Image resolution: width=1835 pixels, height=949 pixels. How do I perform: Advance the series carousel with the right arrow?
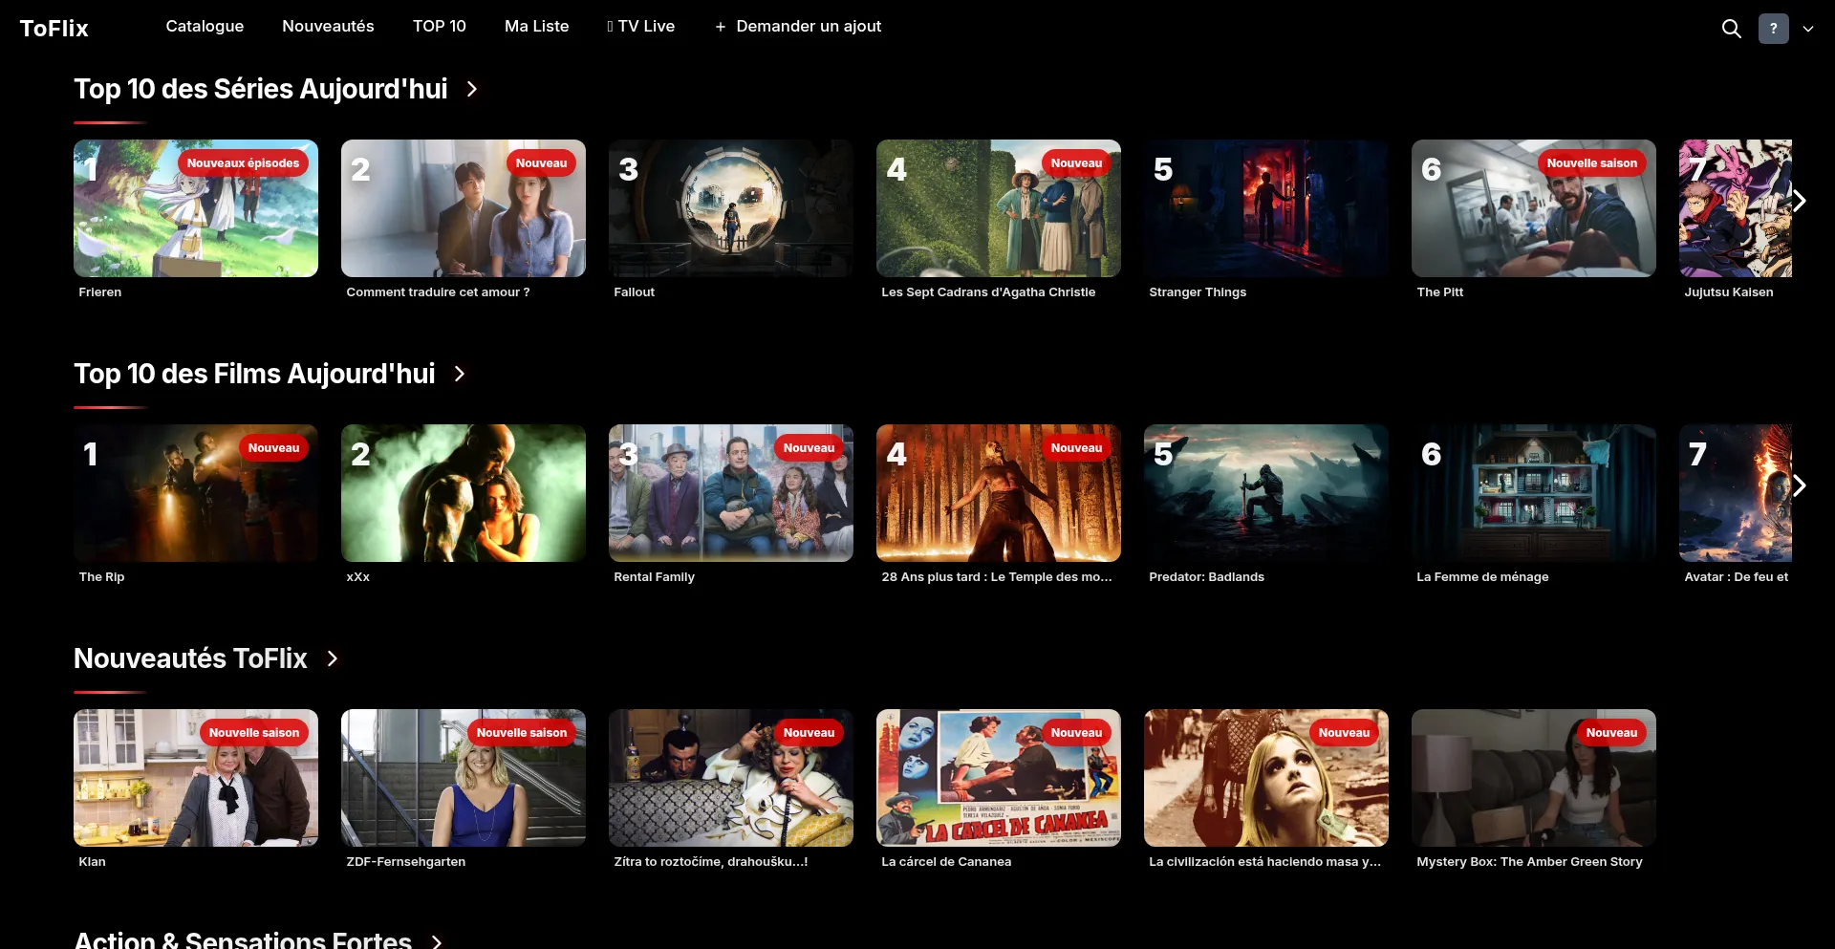tap(1801, 201)
